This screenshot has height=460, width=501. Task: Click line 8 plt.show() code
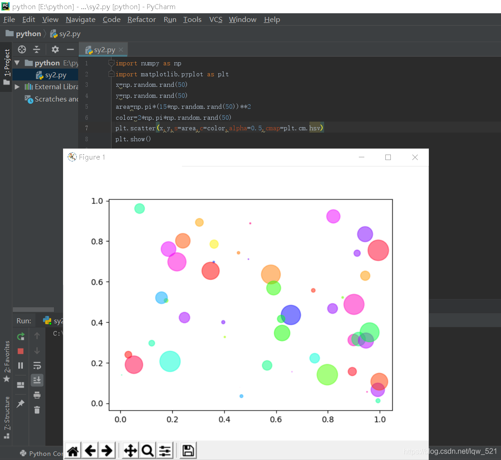[133, 139]
